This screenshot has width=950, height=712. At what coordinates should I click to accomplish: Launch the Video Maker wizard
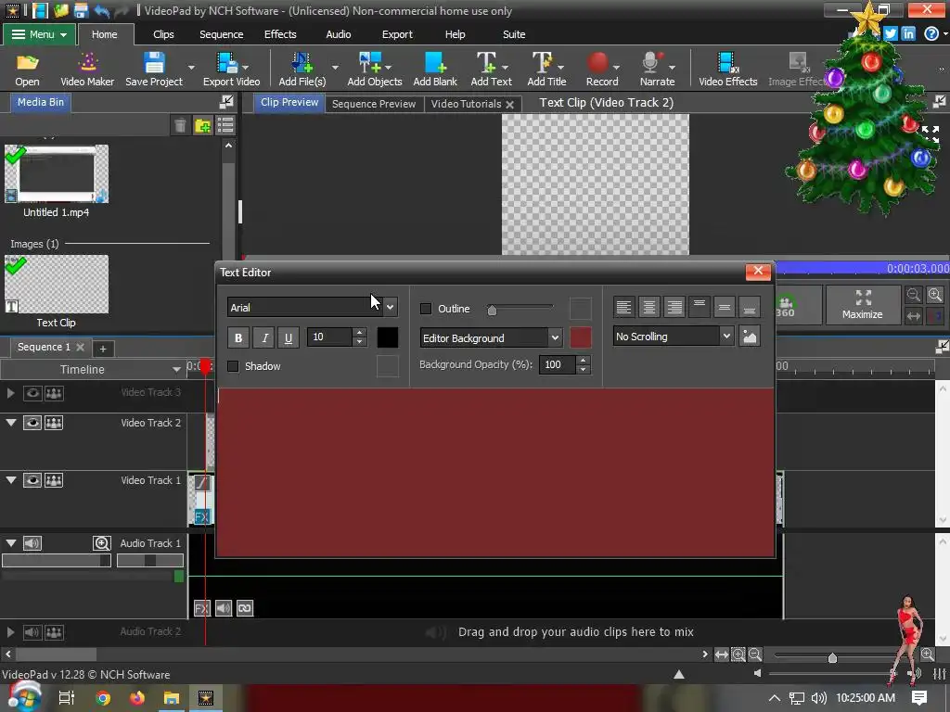pos(87,69)
